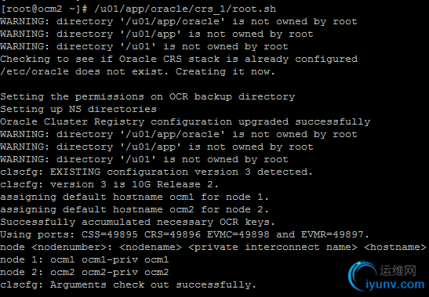Viewport: 429px width, 297px height.
Task: Click the 'Successfully accumulated necessary OCR keys' line
Action: coord(137,222)
